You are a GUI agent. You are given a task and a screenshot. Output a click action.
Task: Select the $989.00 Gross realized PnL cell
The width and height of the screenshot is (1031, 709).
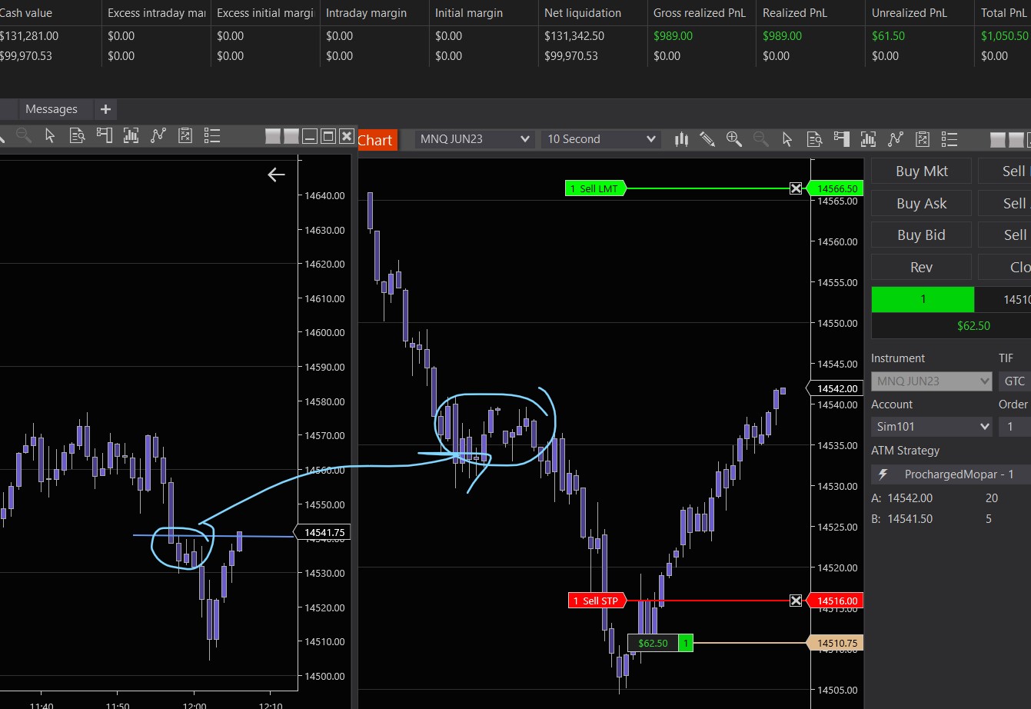click(x=673, y=36)
